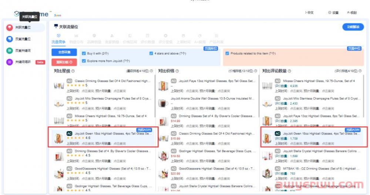Image resolution: width=370 pixels, height=195 pixels.
Task: Switch to the 上架时间 tab
Action: pyautogui.click(x=184, y=42)
